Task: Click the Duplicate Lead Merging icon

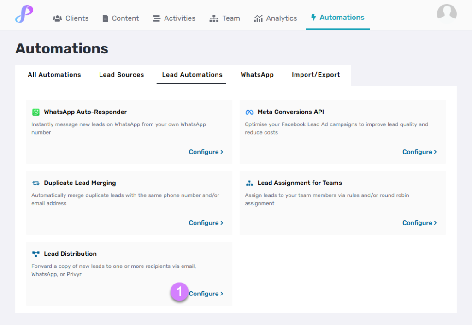Action: 36,183
